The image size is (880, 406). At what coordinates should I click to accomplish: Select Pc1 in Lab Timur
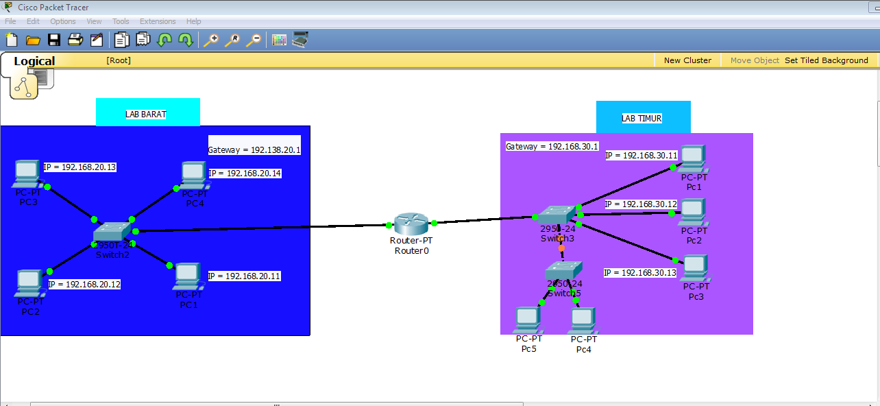(692, 158)
